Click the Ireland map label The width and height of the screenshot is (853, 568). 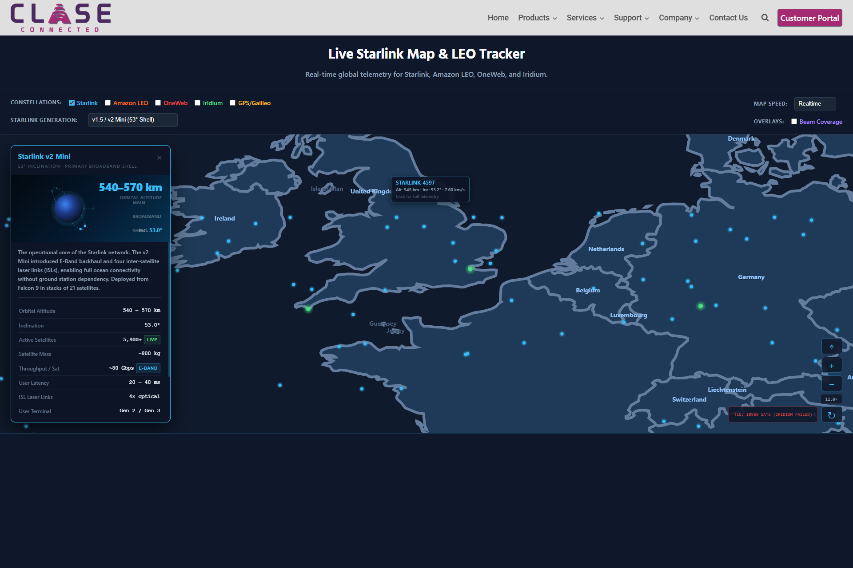coord(224,218)
